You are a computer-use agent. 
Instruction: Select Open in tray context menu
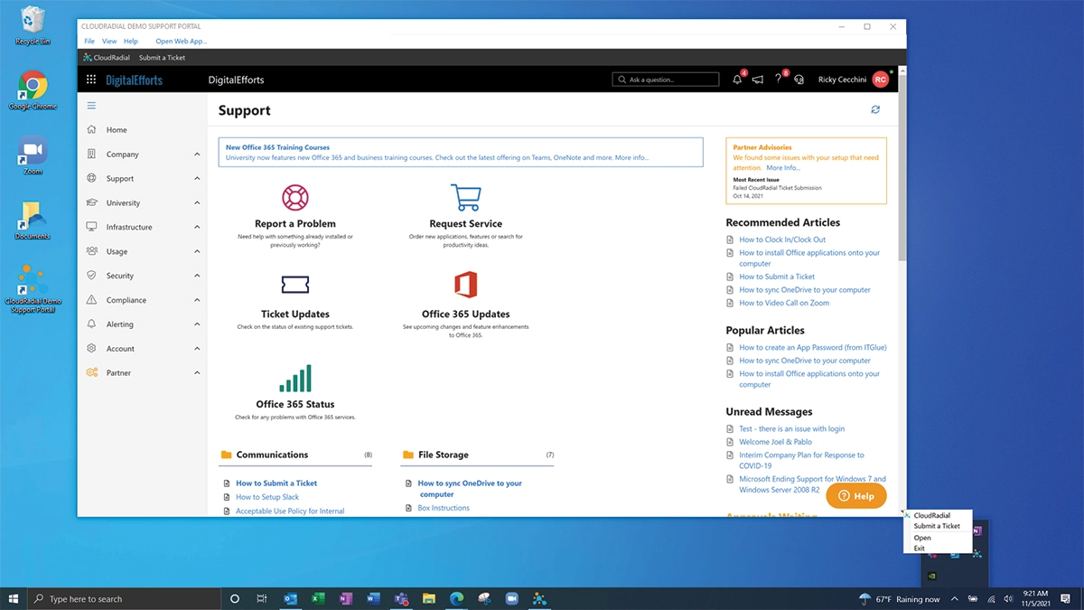pos(922,538)
